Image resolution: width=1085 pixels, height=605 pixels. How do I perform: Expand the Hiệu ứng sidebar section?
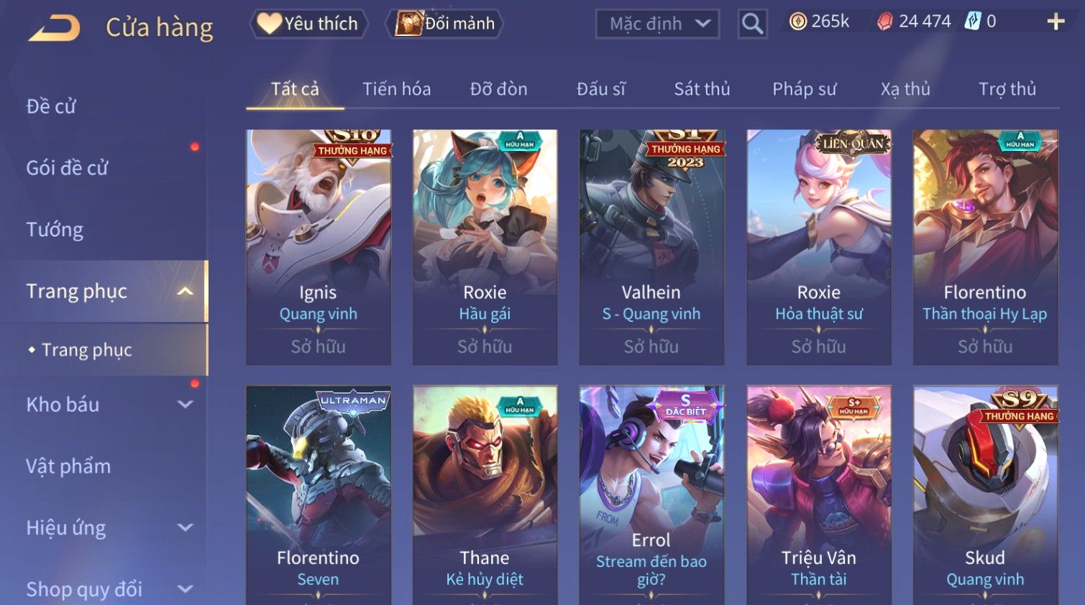point(186,527)
